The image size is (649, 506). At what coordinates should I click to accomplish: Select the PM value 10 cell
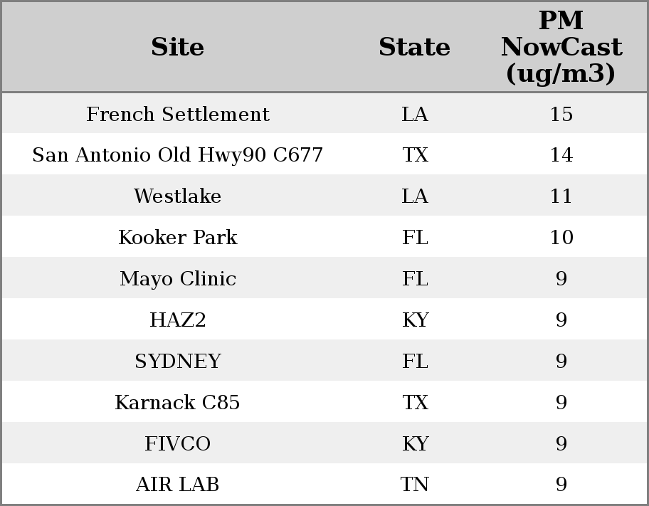(x=561, y=238)
